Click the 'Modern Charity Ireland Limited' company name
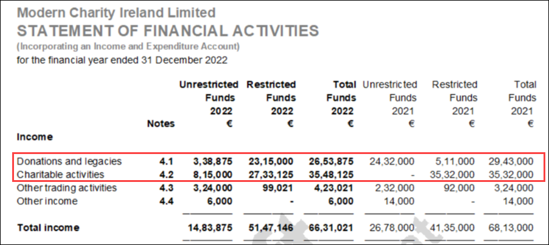The image size is (549, 245). tap(116, 13)
